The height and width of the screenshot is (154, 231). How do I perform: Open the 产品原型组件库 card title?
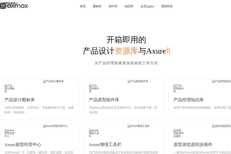104,100
